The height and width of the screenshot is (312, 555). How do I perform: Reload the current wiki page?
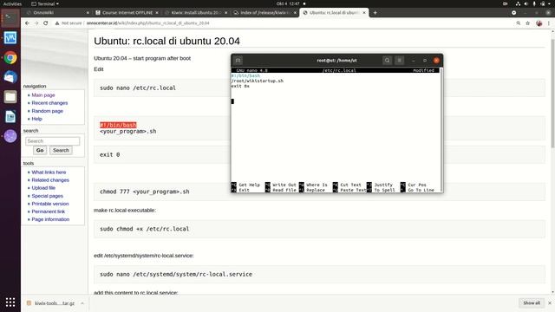tap(46, 23)
